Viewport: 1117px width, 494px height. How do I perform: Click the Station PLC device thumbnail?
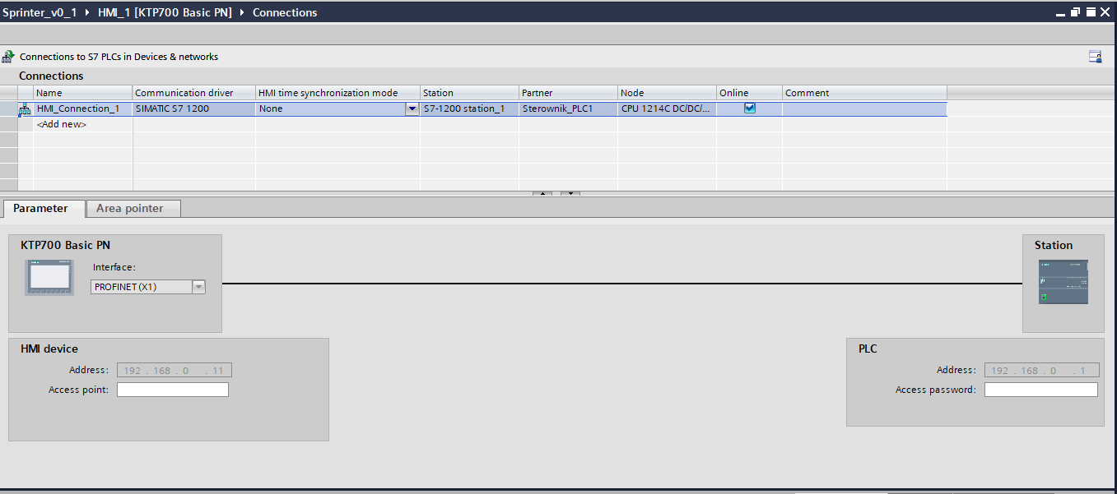[1063, 282]
